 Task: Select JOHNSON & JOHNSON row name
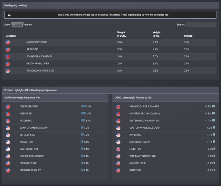click(39, 56)
